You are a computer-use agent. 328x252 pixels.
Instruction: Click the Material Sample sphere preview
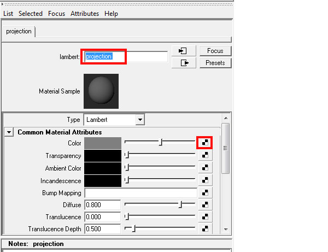point(101,91)
